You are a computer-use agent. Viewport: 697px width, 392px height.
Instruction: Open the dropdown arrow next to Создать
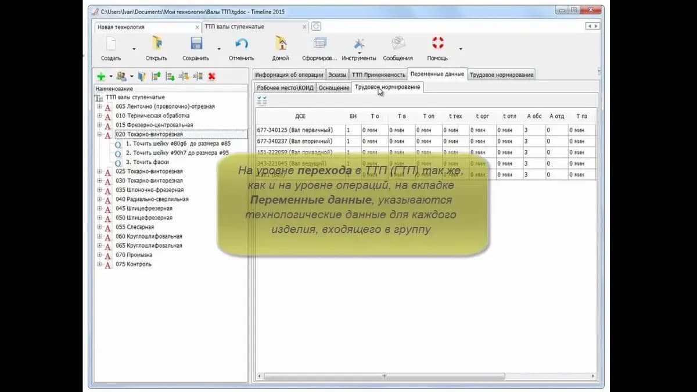point(134,49)
